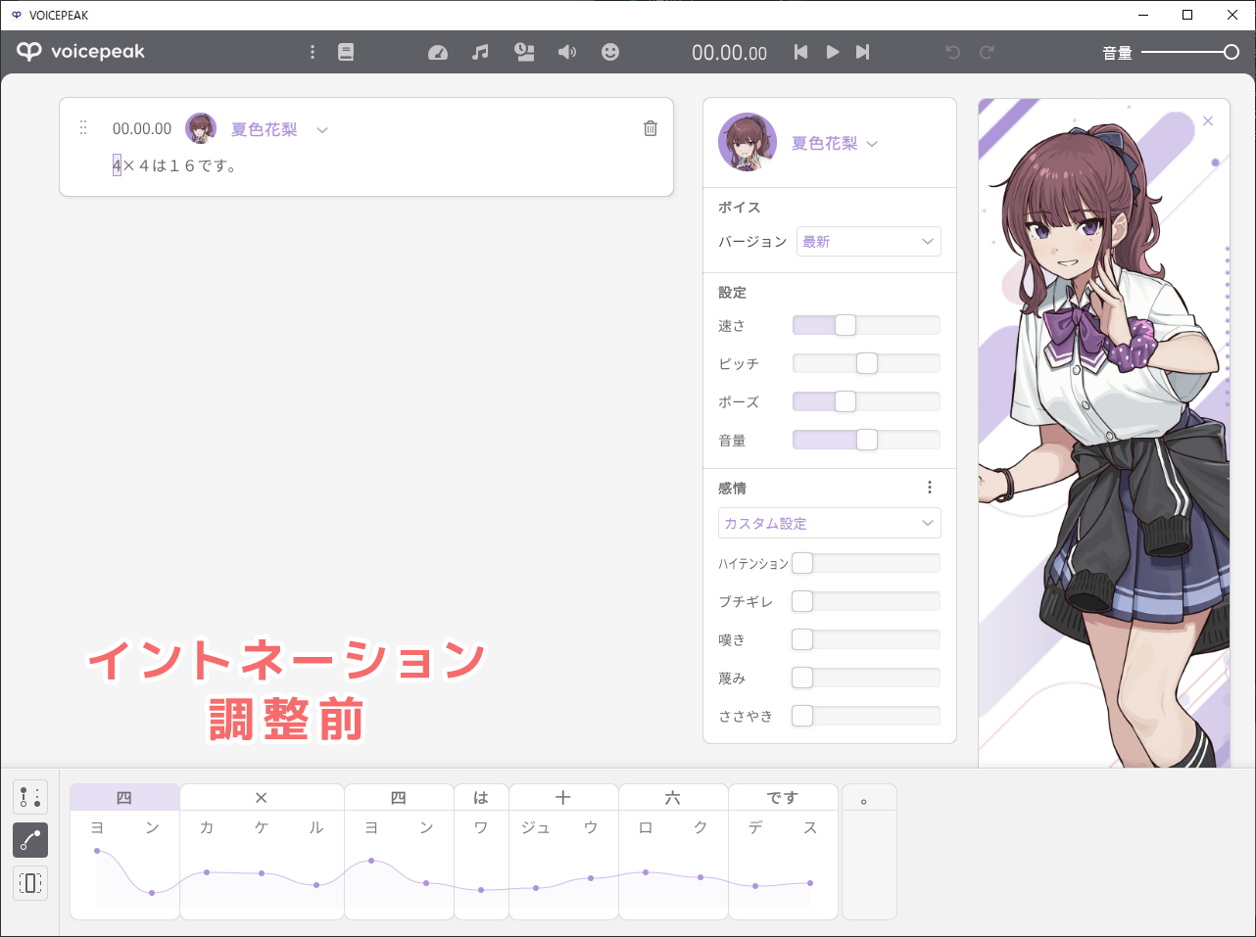Select the です word segment tab
Viewport: 1256px width, 937px height.
(783, 797)
